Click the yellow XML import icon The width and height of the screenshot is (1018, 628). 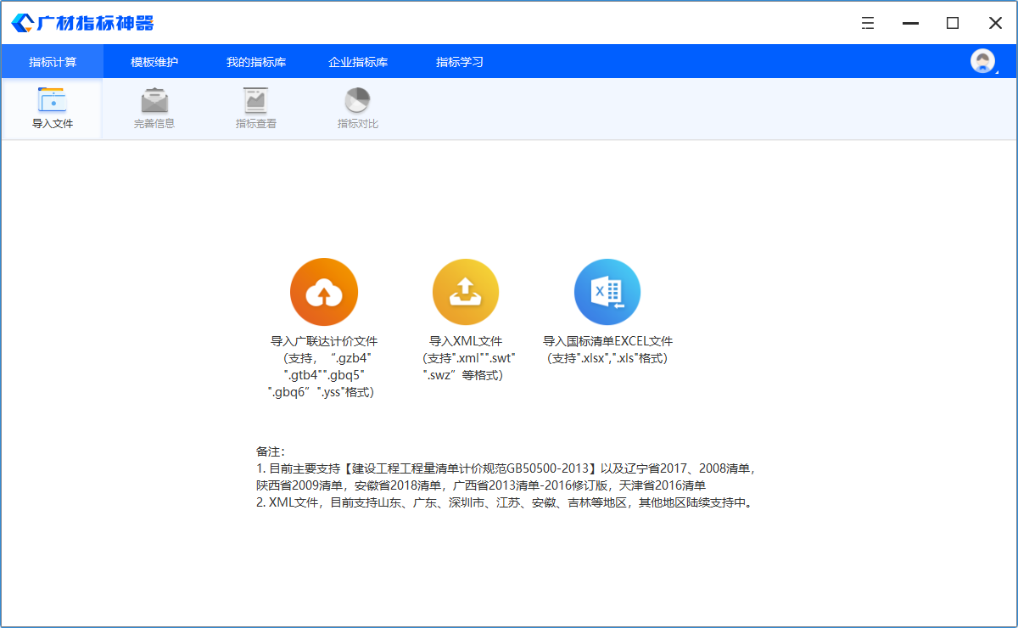click(x=466, y=293)
